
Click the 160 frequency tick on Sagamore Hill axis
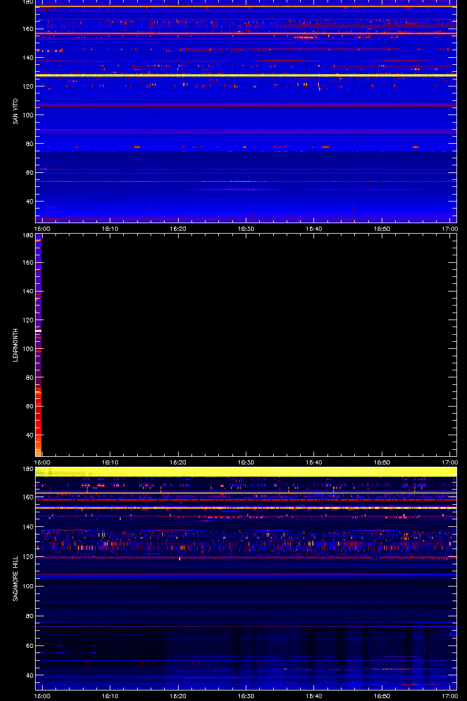point(27,498)
